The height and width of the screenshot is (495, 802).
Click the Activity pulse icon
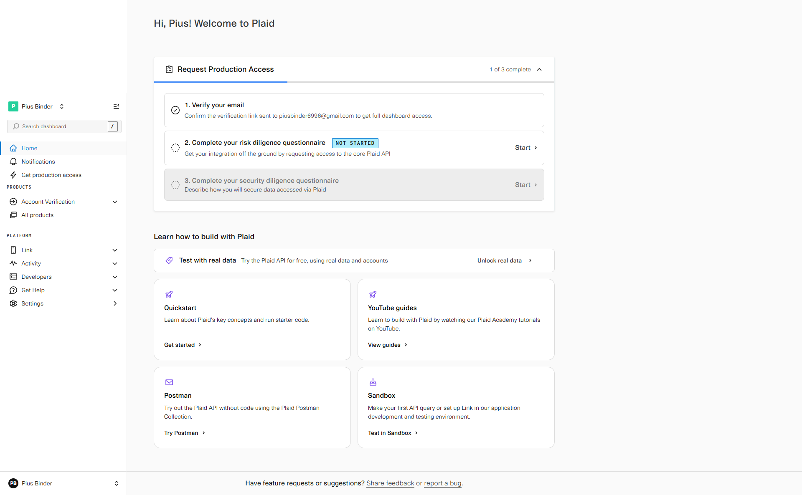click(x=13, y=263)
